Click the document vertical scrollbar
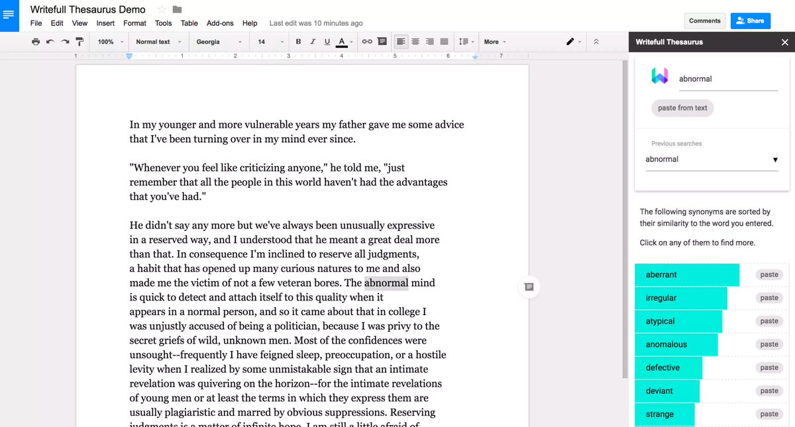This screenshot has width=795, height=427. (624, 218)
